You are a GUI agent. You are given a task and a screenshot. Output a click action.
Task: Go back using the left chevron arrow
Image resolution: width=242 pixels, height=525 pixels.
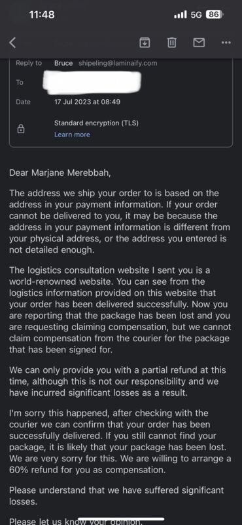coord(12,43)
